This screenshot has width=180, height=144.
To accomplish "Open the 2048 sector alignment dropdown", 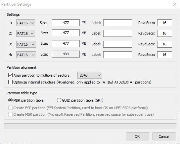I will (90, 75).
